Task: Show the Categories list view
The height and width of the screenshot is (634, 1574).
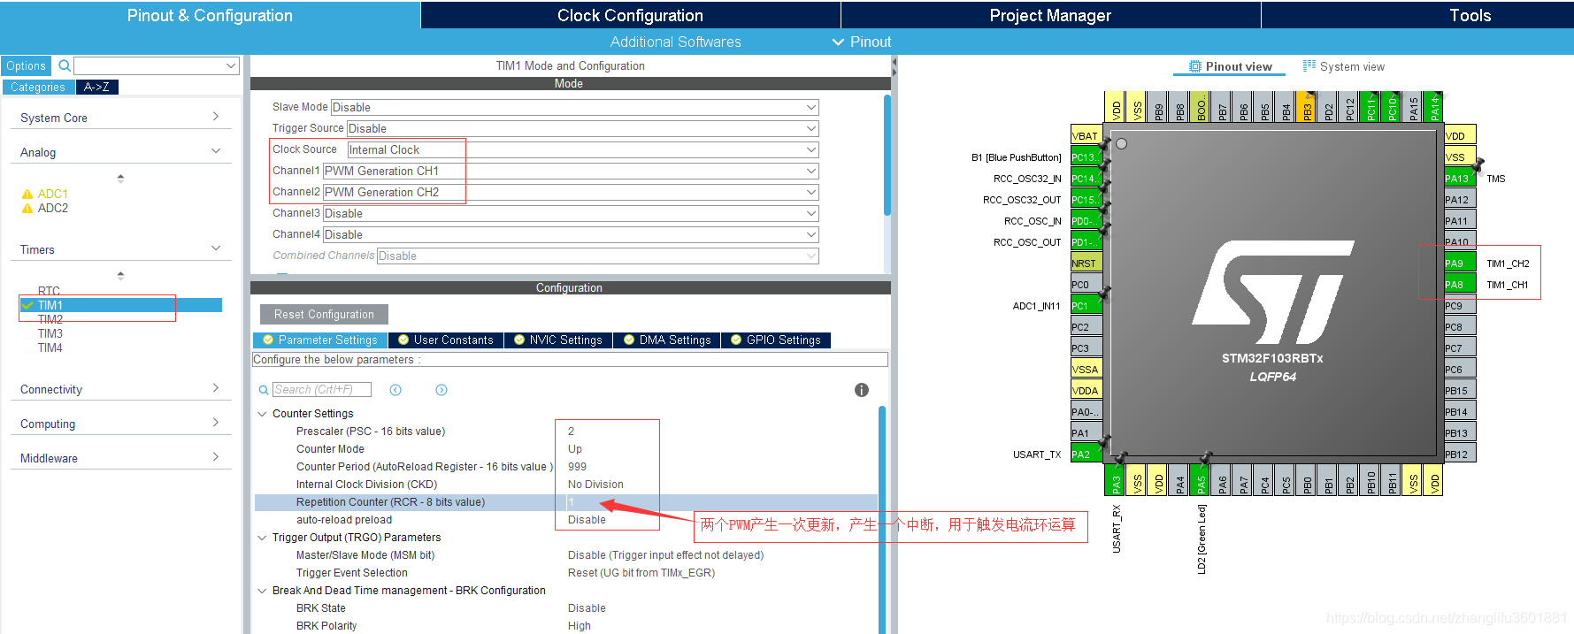Action: (38, 87)
